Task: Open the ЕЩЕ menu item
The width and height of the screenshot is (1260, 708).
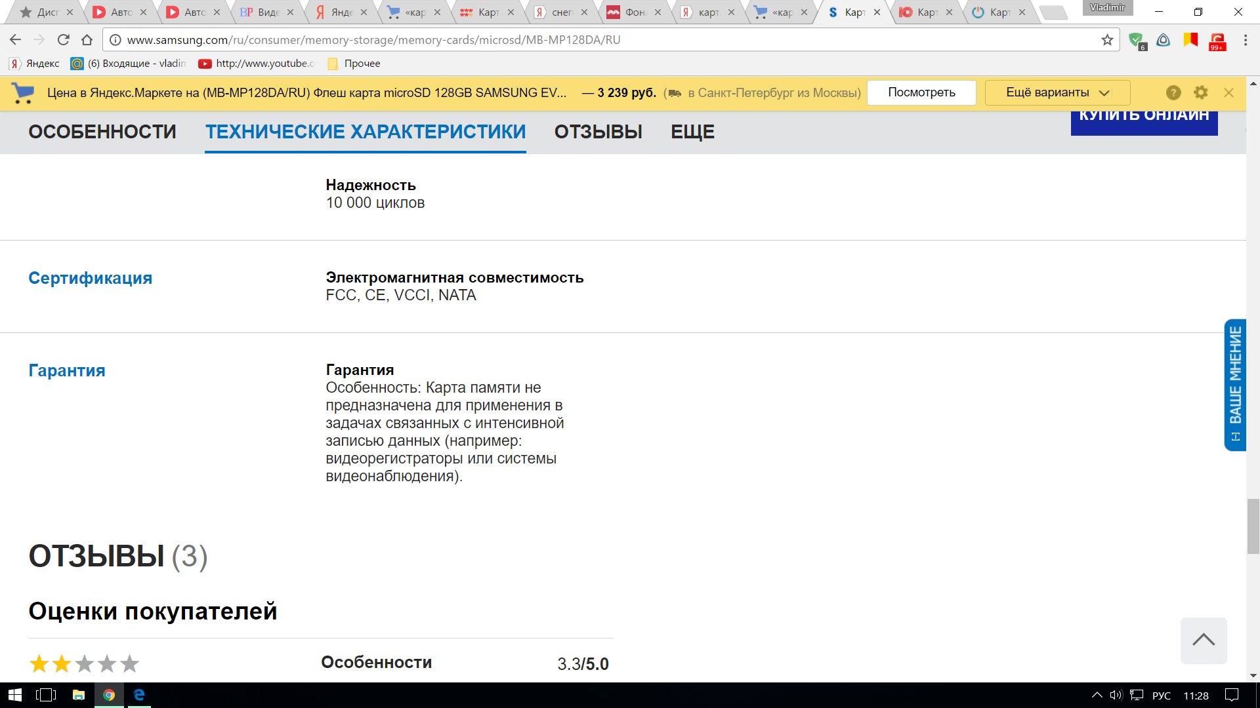Action: (692, 132)
